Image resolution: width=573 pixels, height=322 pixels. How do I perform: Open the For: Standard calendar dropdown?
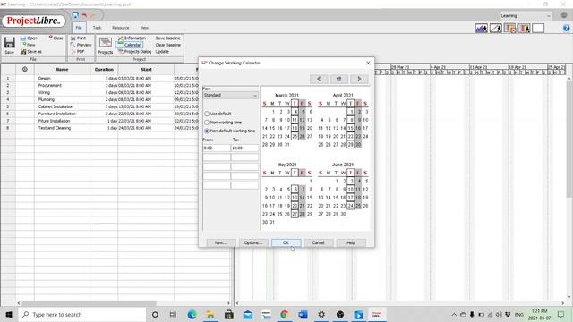pos(230,96)
